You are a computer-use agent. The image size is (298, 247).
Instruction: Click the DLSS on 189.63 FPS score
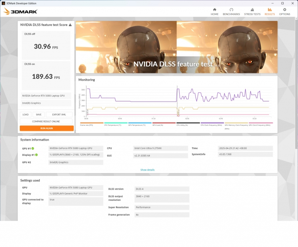46,75
